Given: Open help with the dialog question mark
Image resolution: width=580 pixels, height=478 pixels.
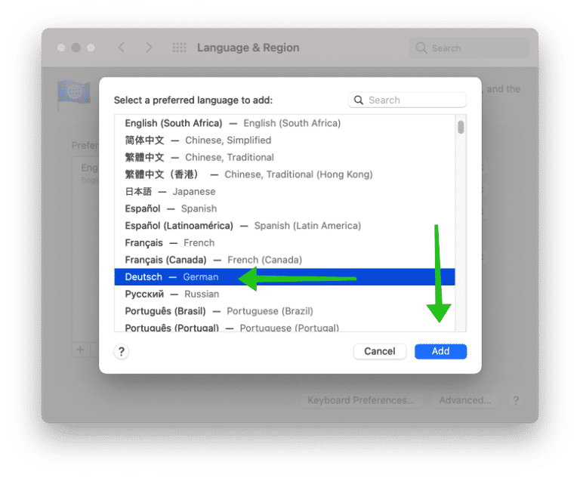Looking at the screenshot, I should 122,351.
